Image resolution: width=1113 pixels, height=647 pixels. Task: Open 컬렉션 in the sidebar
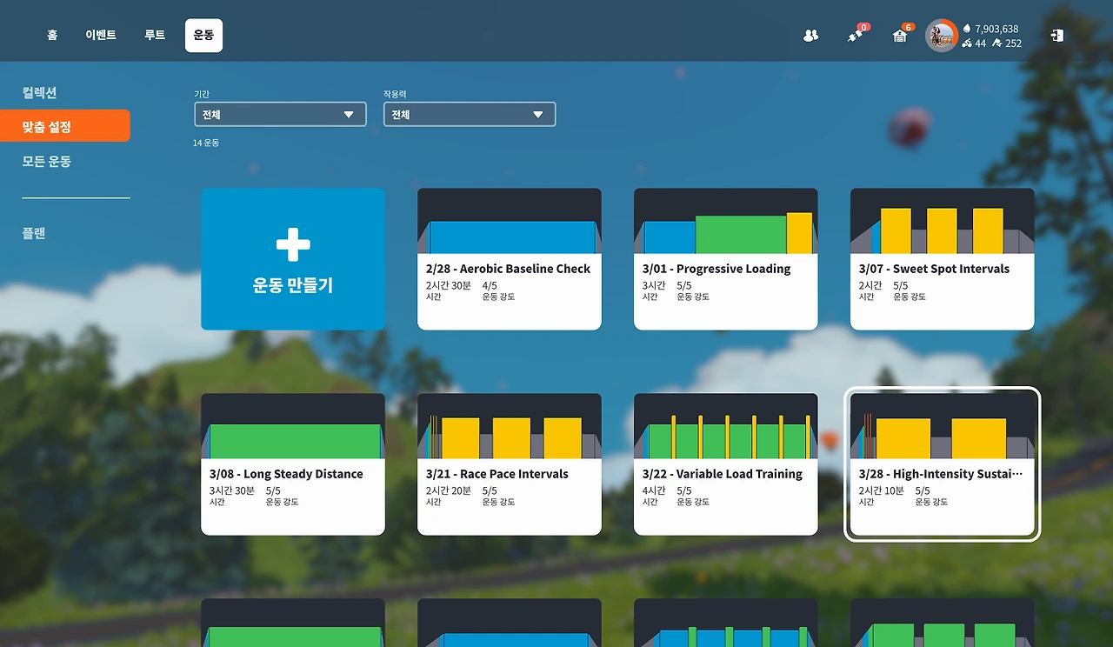[40, 93]
